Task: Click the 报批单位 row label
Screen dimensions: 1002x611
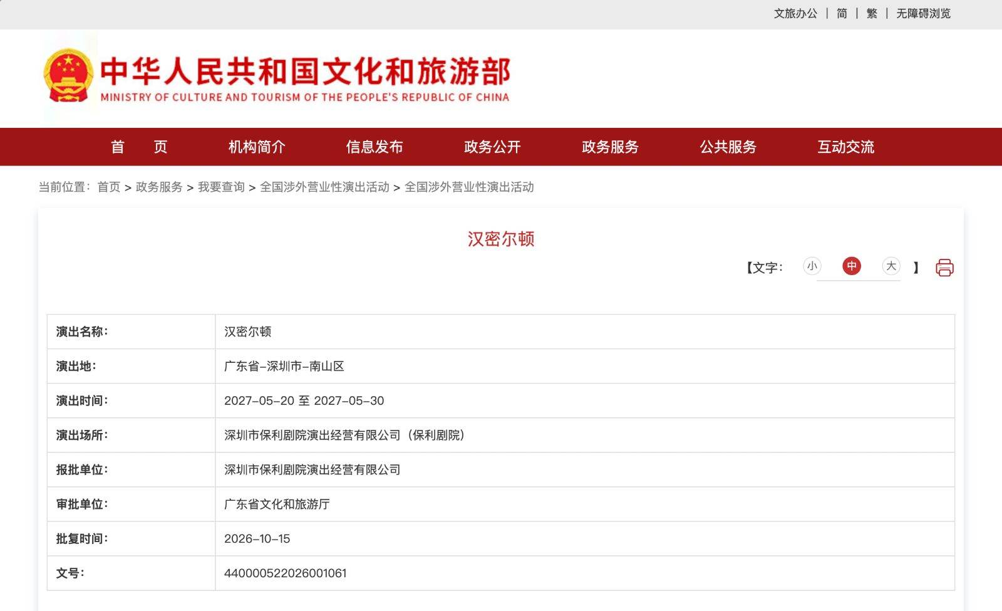Action: click(x=82, y=469)
